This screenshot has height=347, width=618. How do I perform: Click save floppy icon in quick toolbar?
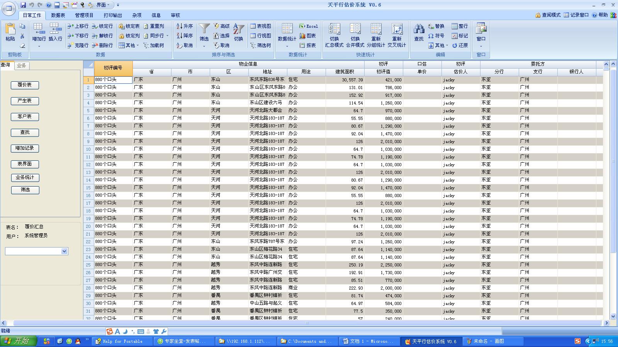(x=23, y=5)
